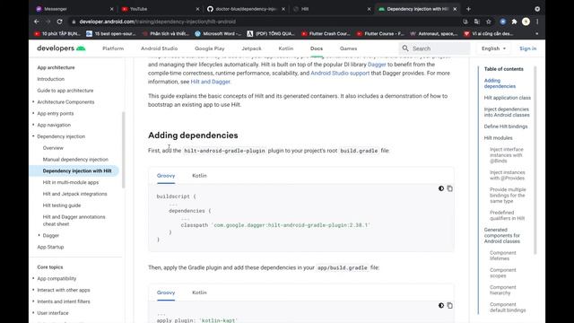
Task: Show more bookmarks via the overflow chevron
Action: click(x=536, y=34)
